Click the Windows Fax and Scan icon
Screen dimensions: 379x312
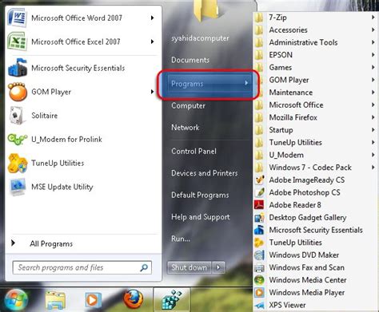coord(259,267)
